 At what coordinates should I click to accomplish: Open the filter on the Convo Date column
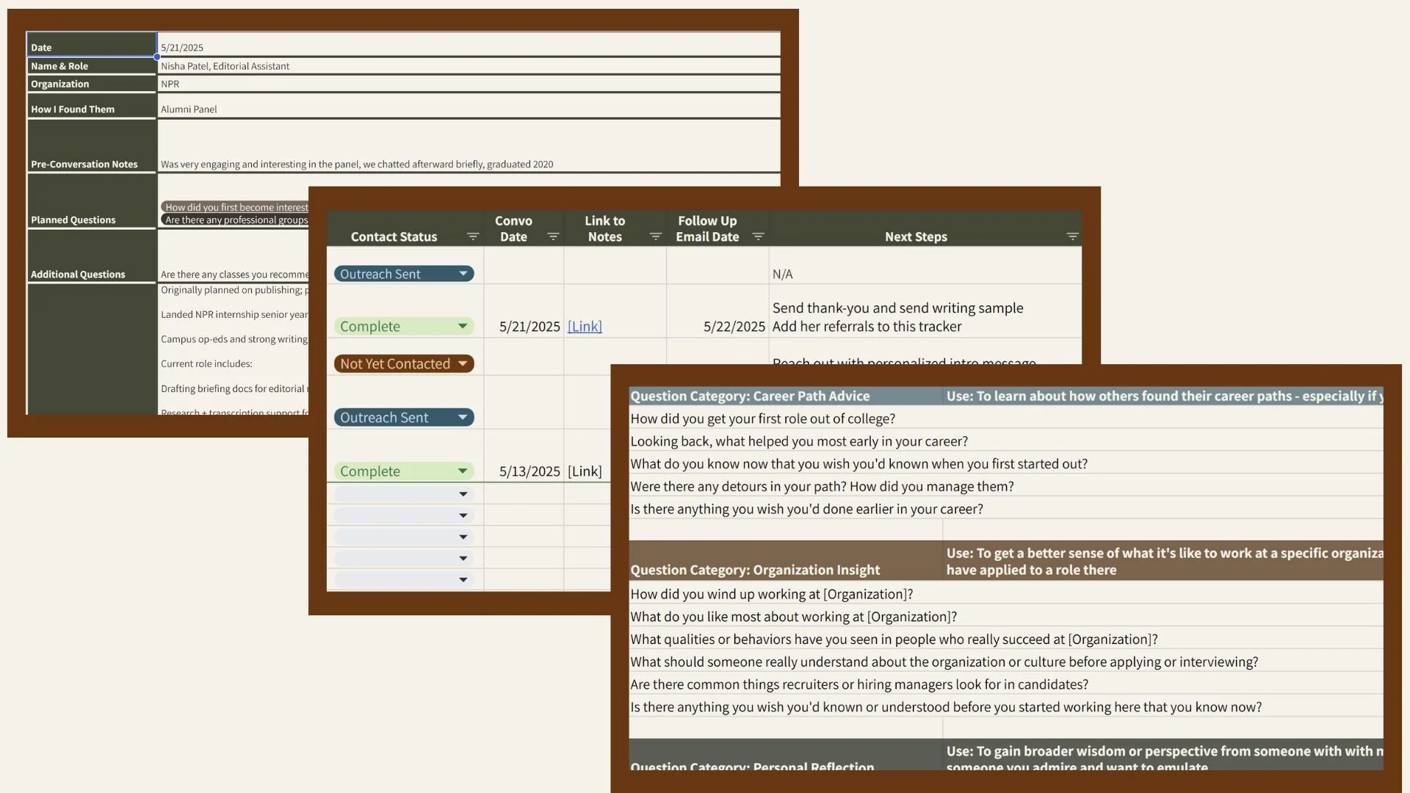click(554, 236)
